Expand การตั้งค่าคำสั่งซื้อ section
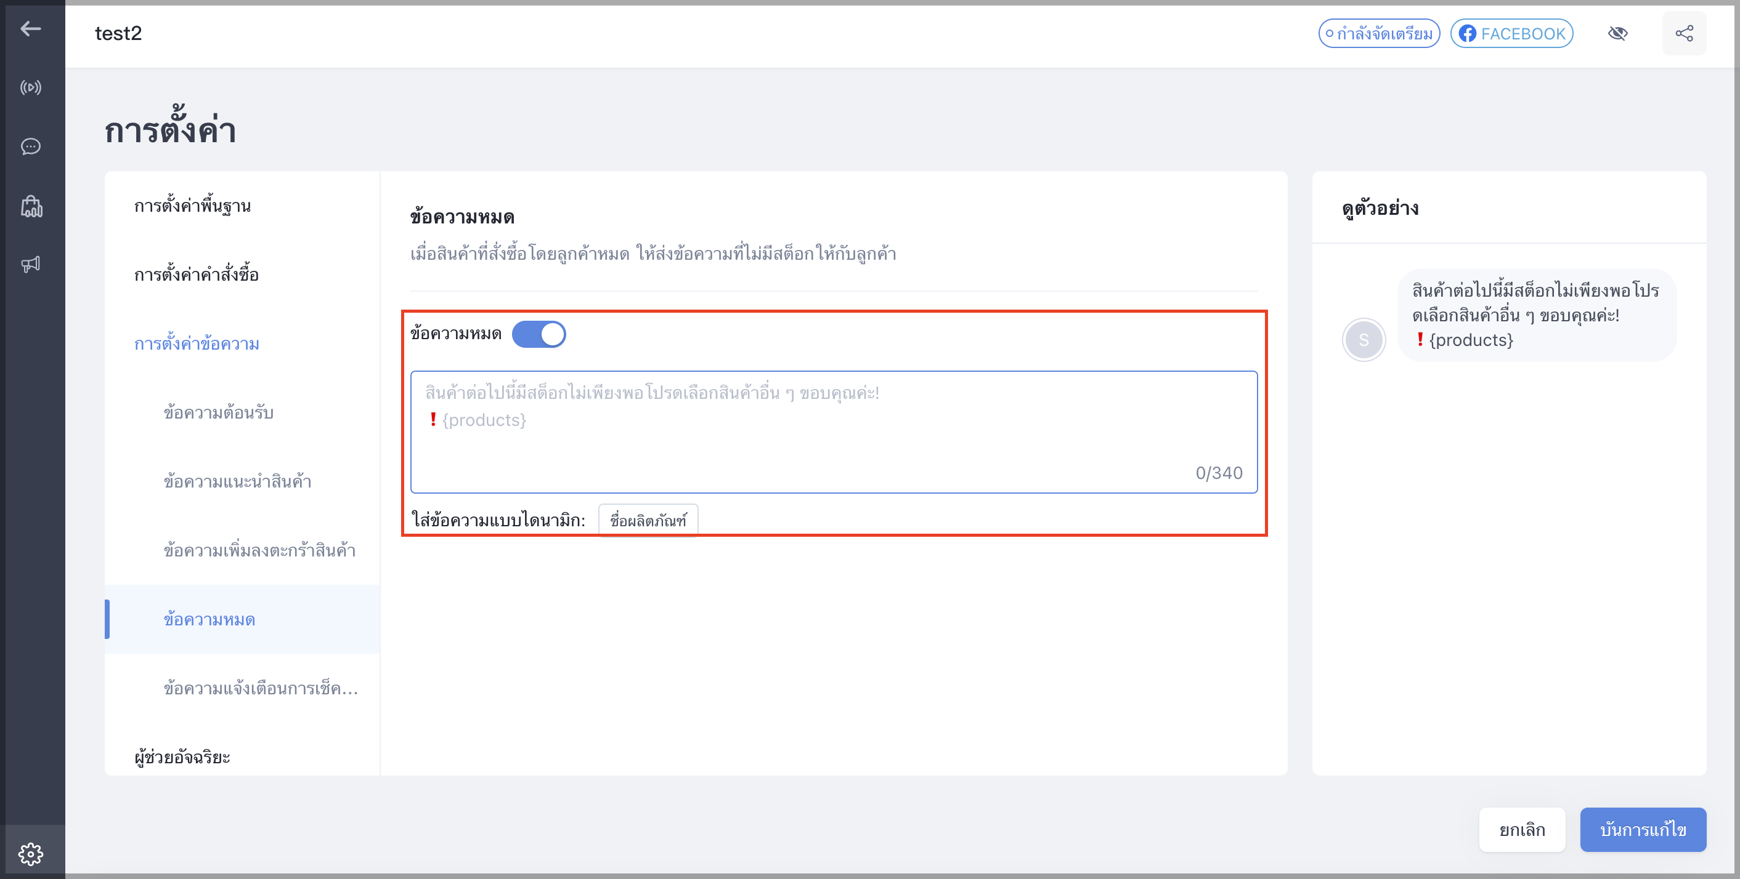The width and height of the screenshot is (1740, 879). (x=197, y=275)
